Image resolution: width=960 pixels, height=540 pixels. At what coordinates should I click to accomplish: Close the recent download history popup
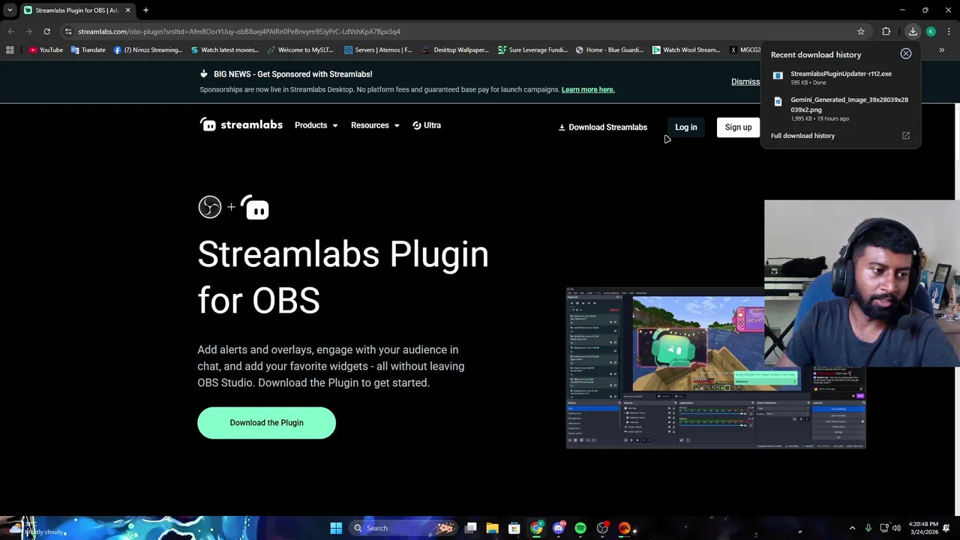(x=906, y=54)
